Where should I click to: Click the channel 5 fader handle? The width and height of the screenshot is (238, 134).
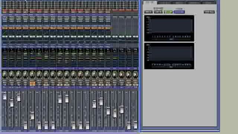tap(32, 116)
